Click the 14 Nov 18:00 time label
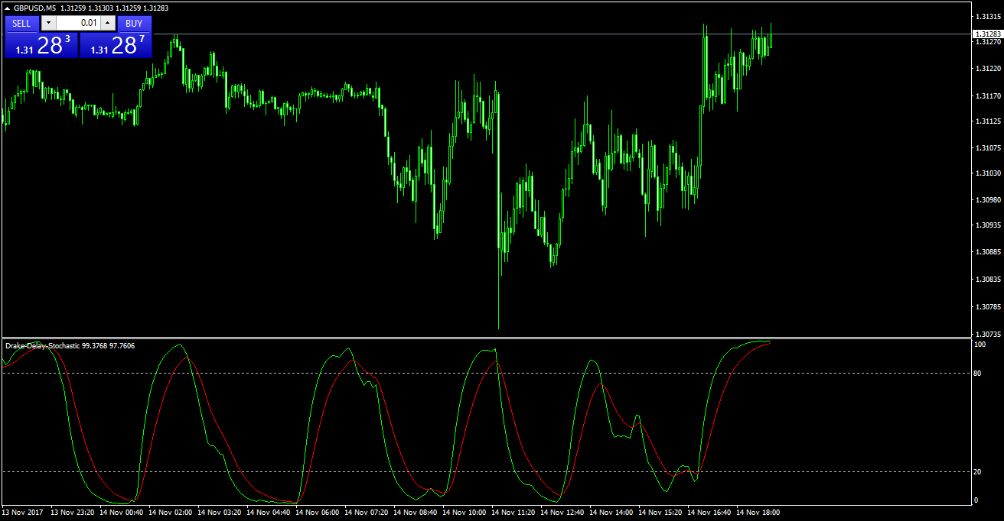Viewport: 1004px width, 521px height. click(x=758, y=513)
